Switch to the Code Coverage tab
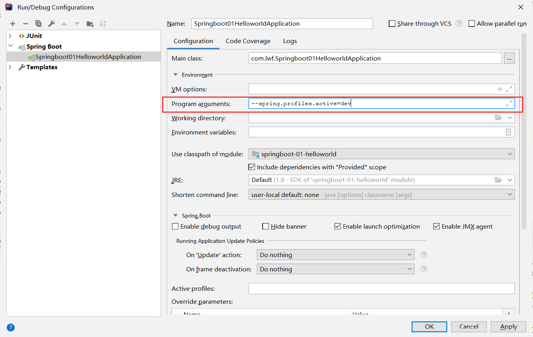533x337 pixels. point(248,41)
